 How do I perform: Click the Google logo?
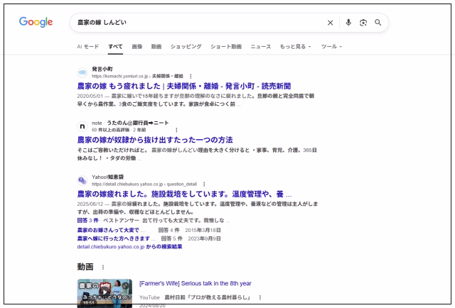(x=36, y=22)
